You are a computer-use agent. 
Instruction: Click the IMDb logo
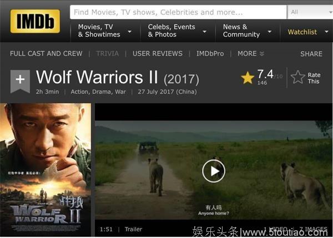(x=35, y=21)
